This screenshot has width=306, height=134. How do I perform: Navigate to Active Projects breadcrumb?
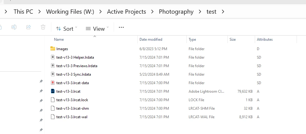pos(126,12)
